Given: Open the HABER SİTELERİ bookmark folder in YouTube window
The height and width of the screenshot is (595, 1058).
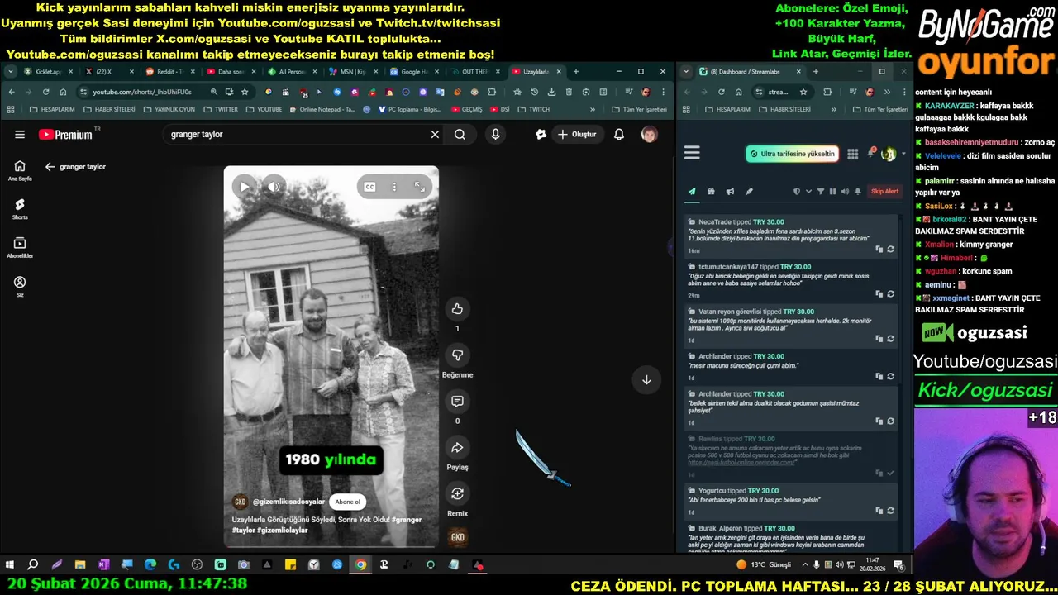Looking at the screenshot, I should coord(109,109).
